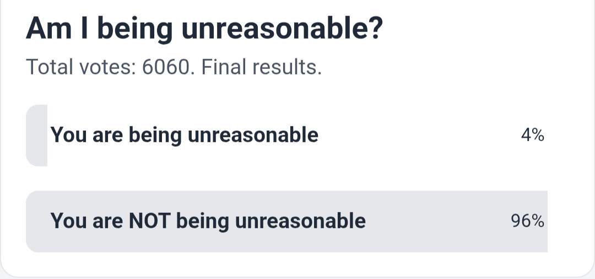
Task: Click the word "unreasonable?" in the heading
Action: click(282, 29)
